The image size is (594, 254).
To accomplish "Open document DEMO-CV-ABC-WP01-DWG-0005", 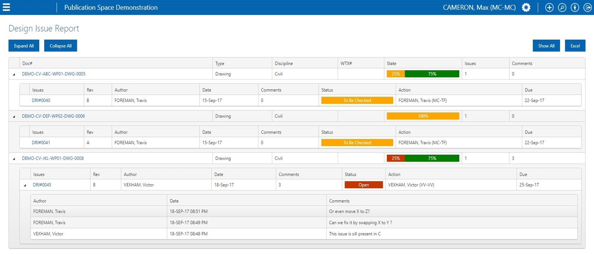I will point(54,74).
